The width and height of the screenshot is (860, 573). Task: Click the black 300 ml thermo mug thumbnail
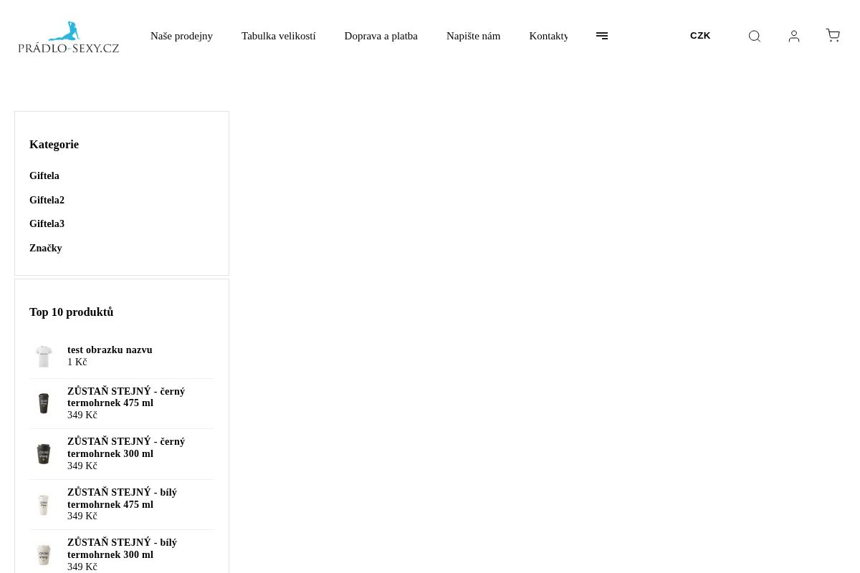[44, 454]
